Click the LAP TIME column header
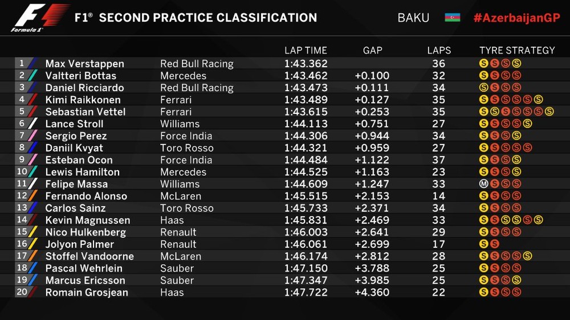Screen dimensions: 570x320 306,51
